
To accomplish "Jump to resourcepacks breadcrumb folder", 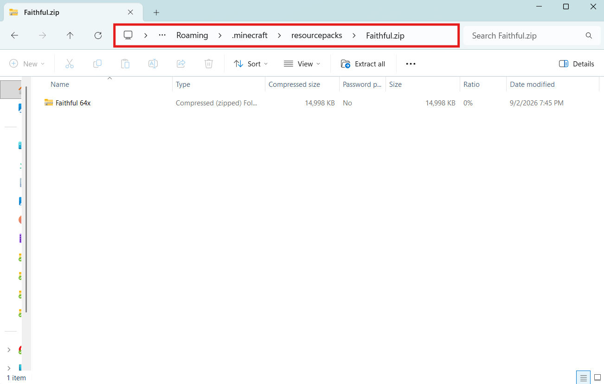I will (317, 35).
